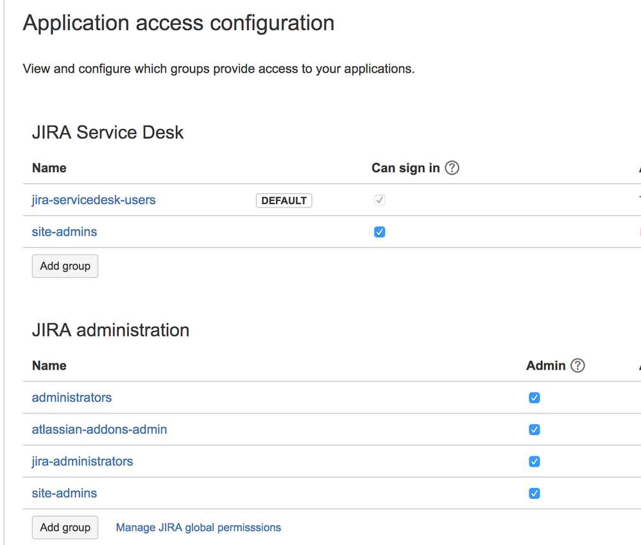Uncheck Admin for JIRA administration site-admins

tap(534, 493)
